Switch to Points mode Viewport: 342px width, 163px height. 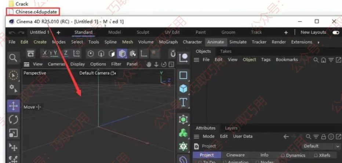click(x=91, y=53)
